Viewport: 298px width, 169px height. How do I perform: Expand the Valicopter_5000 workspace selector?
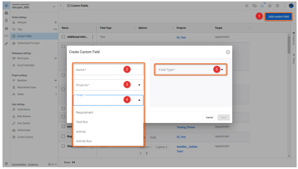coord(54,6)
